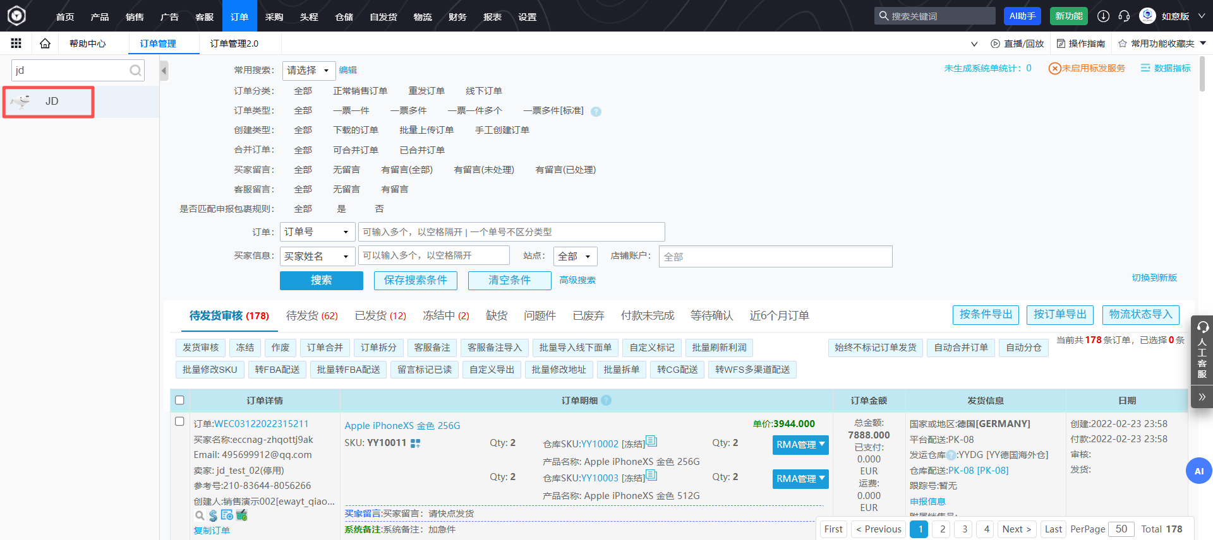The height and width of the screenshot is (540, 1213).
Task: Open the 订单号 type dropdown
Action: [x=317, y=232]
